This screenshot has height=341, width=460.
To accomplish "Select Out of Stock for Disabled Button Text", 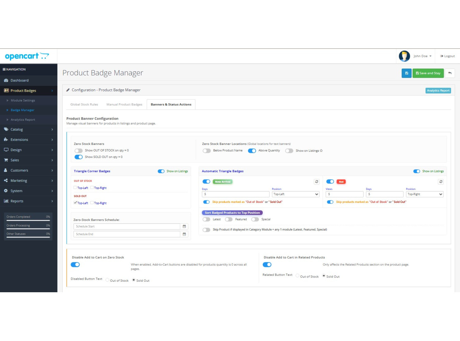I will 107,280.
